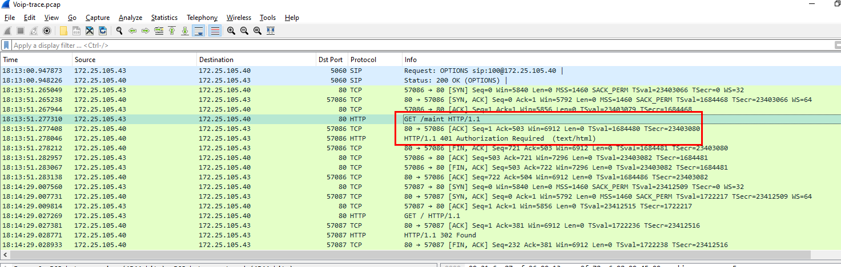Sort by the Dst Port column header

pos(330,59)
